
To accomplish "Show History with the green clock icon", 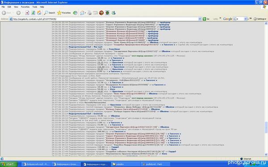I will point(75,13).
